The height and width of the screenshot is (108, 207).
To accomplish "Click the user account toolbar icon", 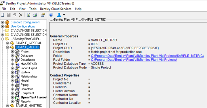I will pos(59,15).
